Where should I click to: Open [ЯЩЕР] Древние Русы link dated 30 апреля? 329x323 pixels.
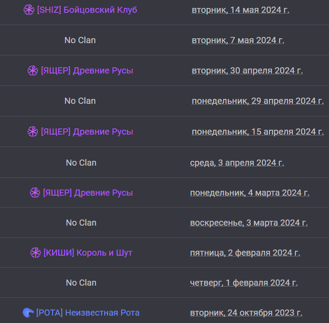tap(87, 70)
